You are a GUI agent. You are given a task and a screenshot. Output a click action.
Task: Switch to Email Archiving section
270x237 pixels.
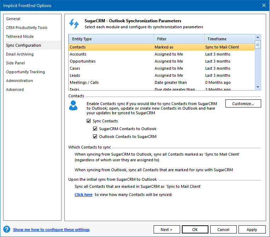click(x=20, y=54)
